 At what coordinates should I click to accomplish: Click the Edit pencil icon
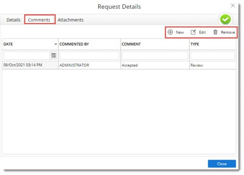[x=193, y=32]
